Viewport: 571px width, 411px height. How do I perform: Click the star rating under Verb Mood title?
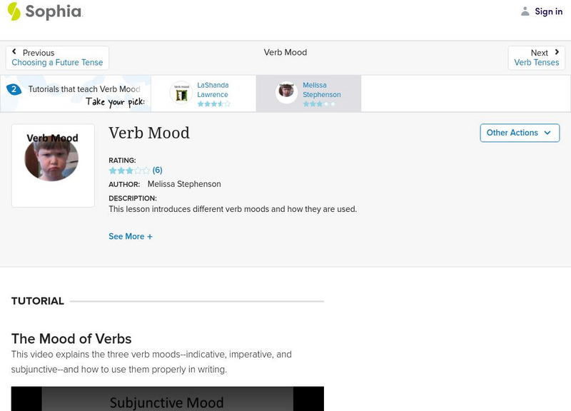tap(129, 171)
